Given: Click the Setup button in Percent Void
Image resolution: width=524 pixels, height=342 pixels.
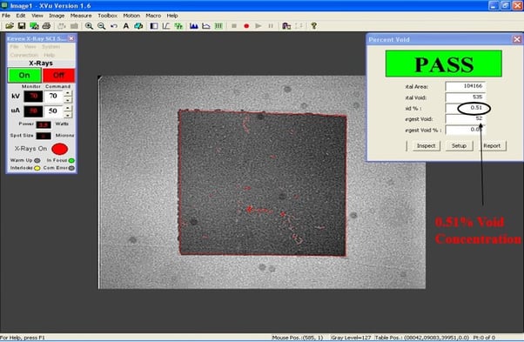Looking at the screenshot, I should pos(460,146).
